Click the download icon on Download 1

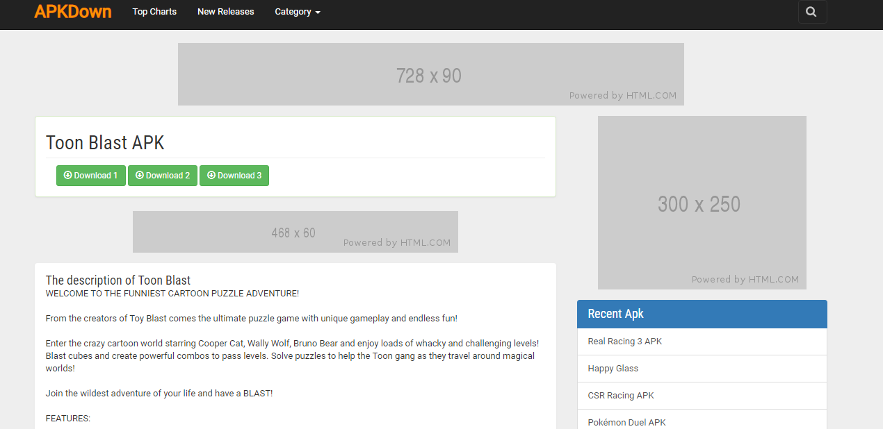coord(67,176)
